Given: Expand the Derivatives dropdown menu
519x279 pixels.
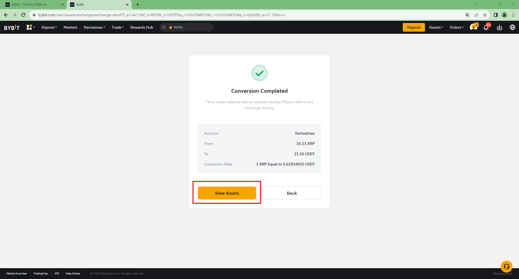Looking at the screenshot, I should point(94,27).
